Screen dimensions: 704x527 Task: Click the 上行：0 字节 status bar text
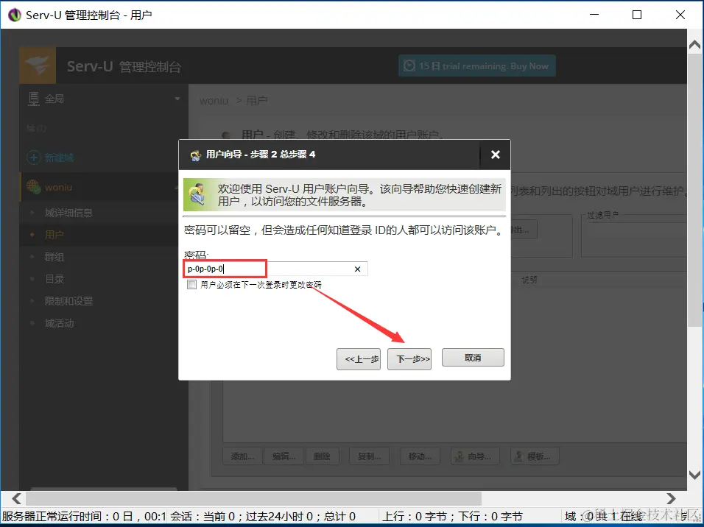417,516
